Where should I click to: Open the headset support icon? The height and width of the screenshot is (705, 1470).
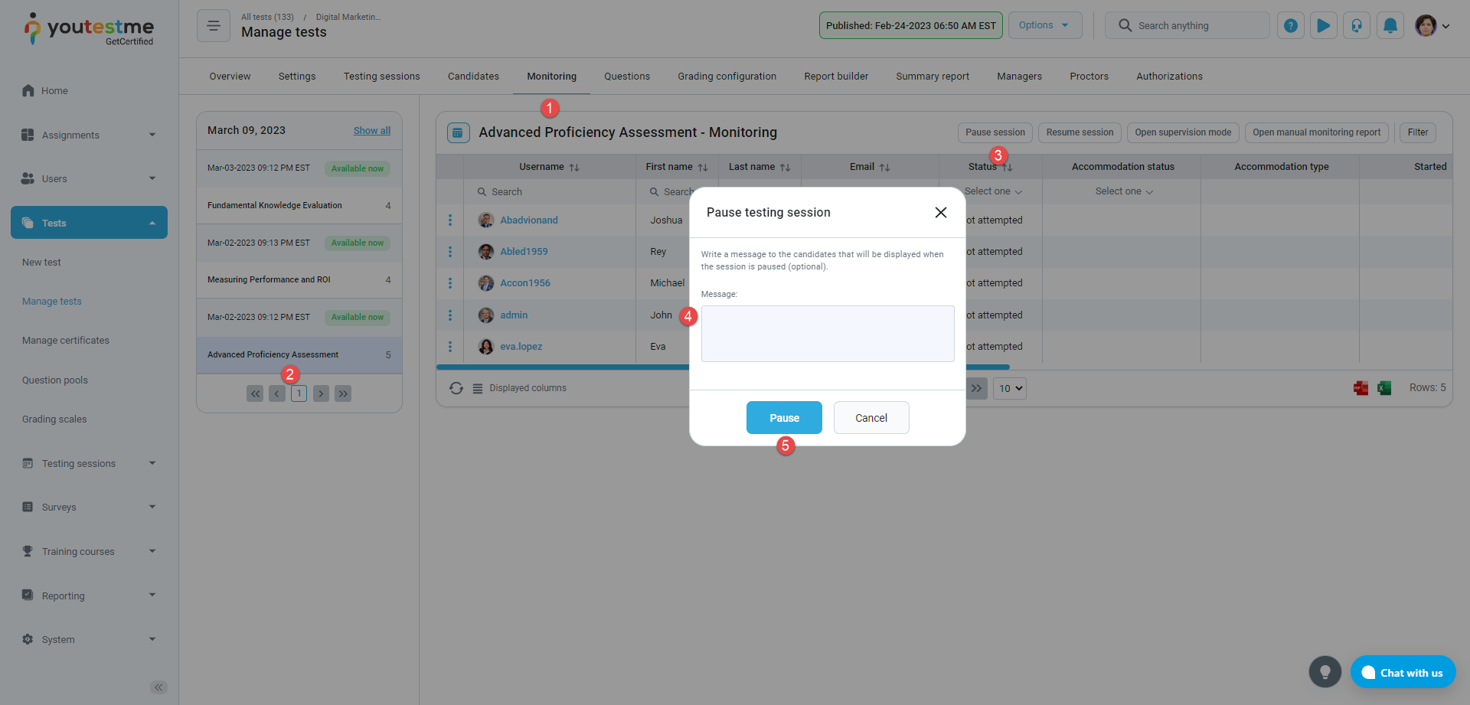[x=1356, y=26]
